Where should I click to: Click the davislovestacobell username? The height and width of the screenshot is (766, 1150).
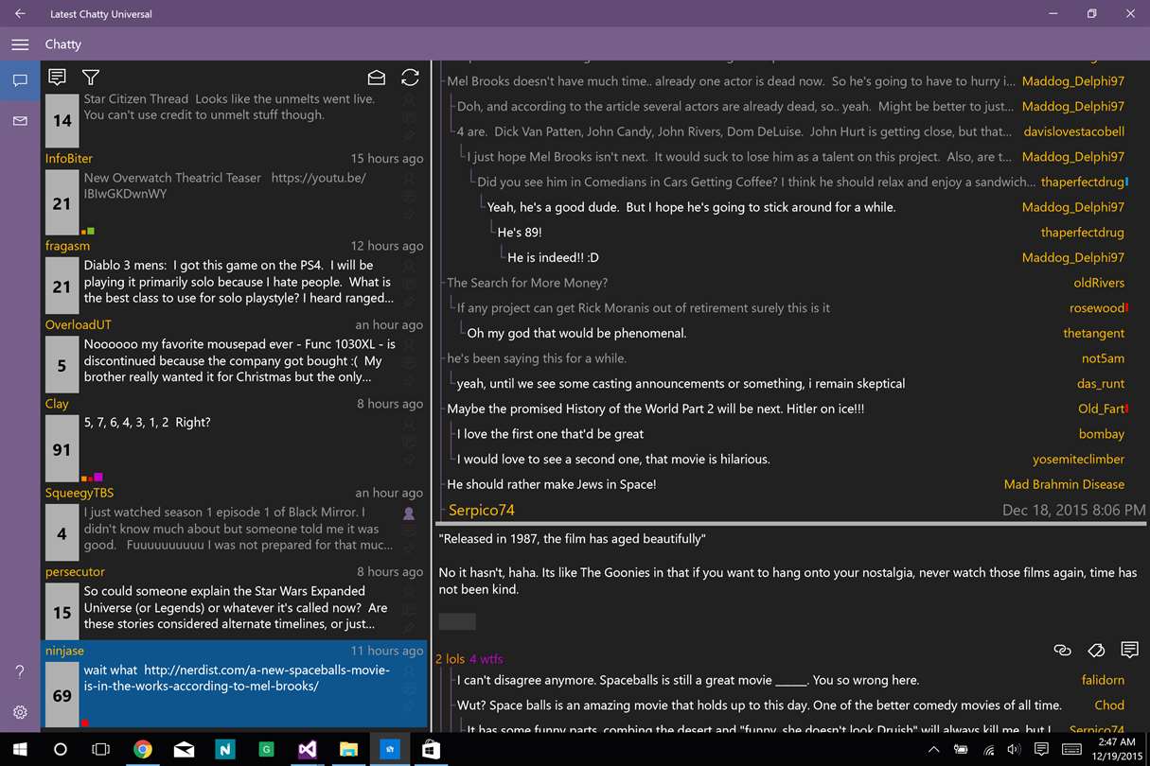pos(1073,131)
